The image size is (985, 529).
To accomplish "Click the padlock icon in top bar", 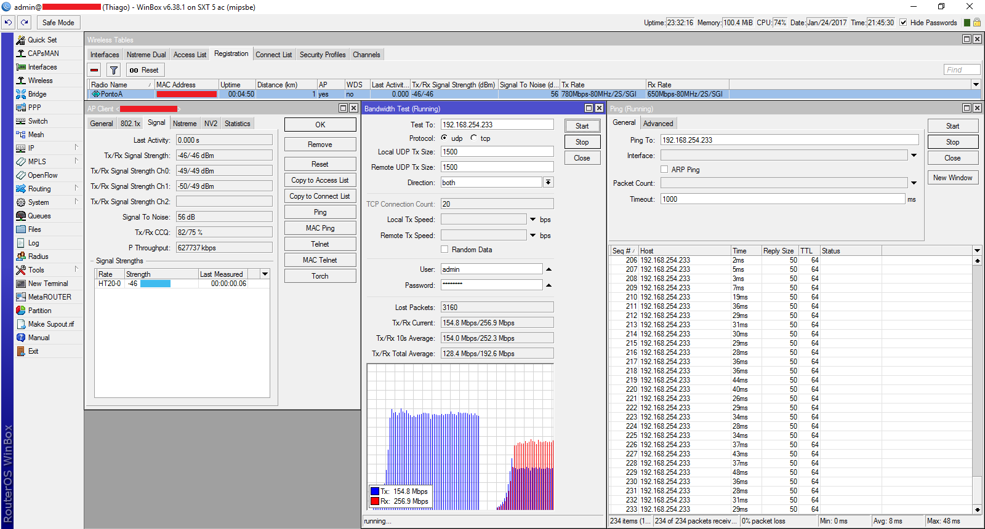I will coord(976,22).
